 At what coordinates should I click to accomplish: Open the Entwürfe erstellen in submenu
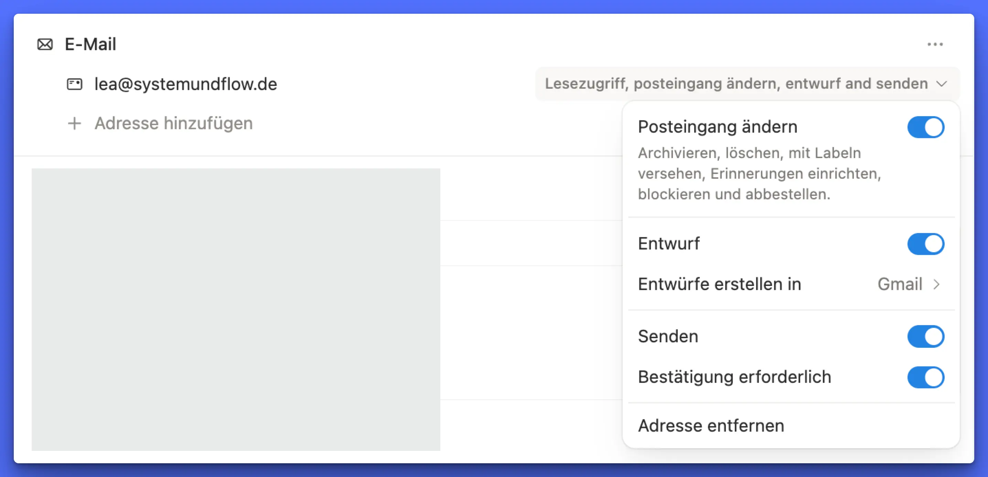pyautogui.click(x=720, y=284)
